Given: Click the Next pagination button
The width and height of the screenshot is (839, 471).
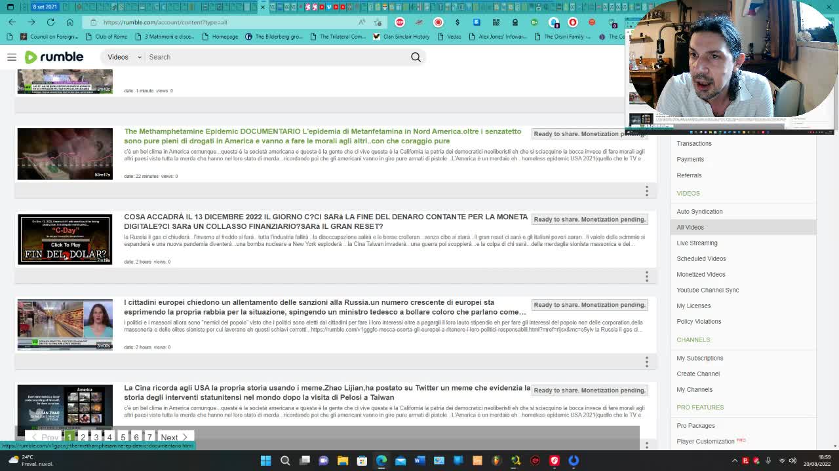Looking at the screenshot, I should pyautogui.click(x=174, y=437).
